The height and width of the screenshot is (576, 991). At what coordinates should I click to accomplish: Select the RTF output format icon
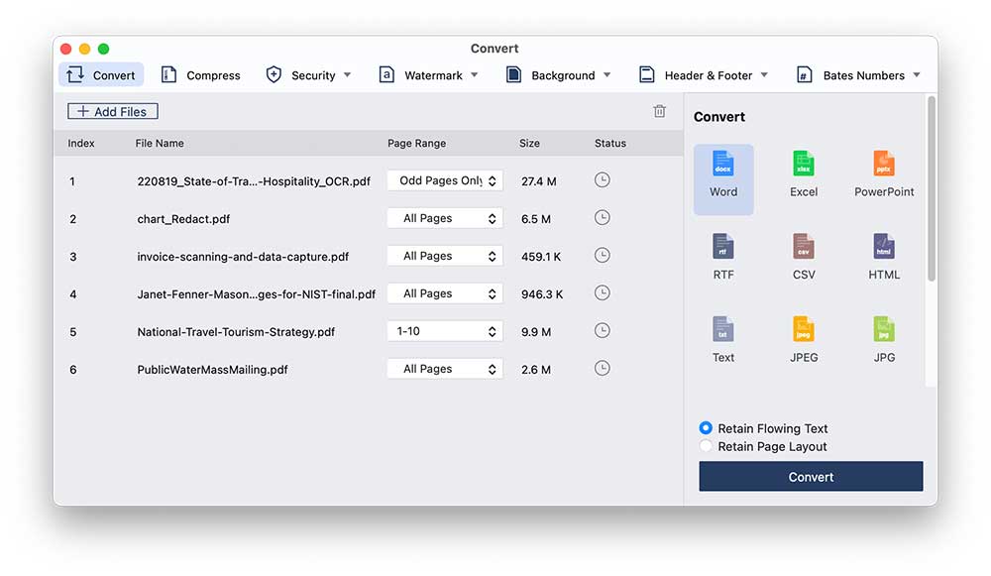(723, 248)
